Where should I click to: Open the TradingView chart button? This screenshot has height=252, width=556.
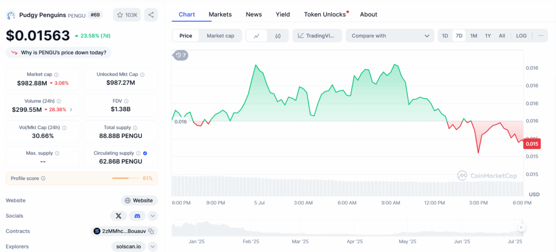click(317, 36)
